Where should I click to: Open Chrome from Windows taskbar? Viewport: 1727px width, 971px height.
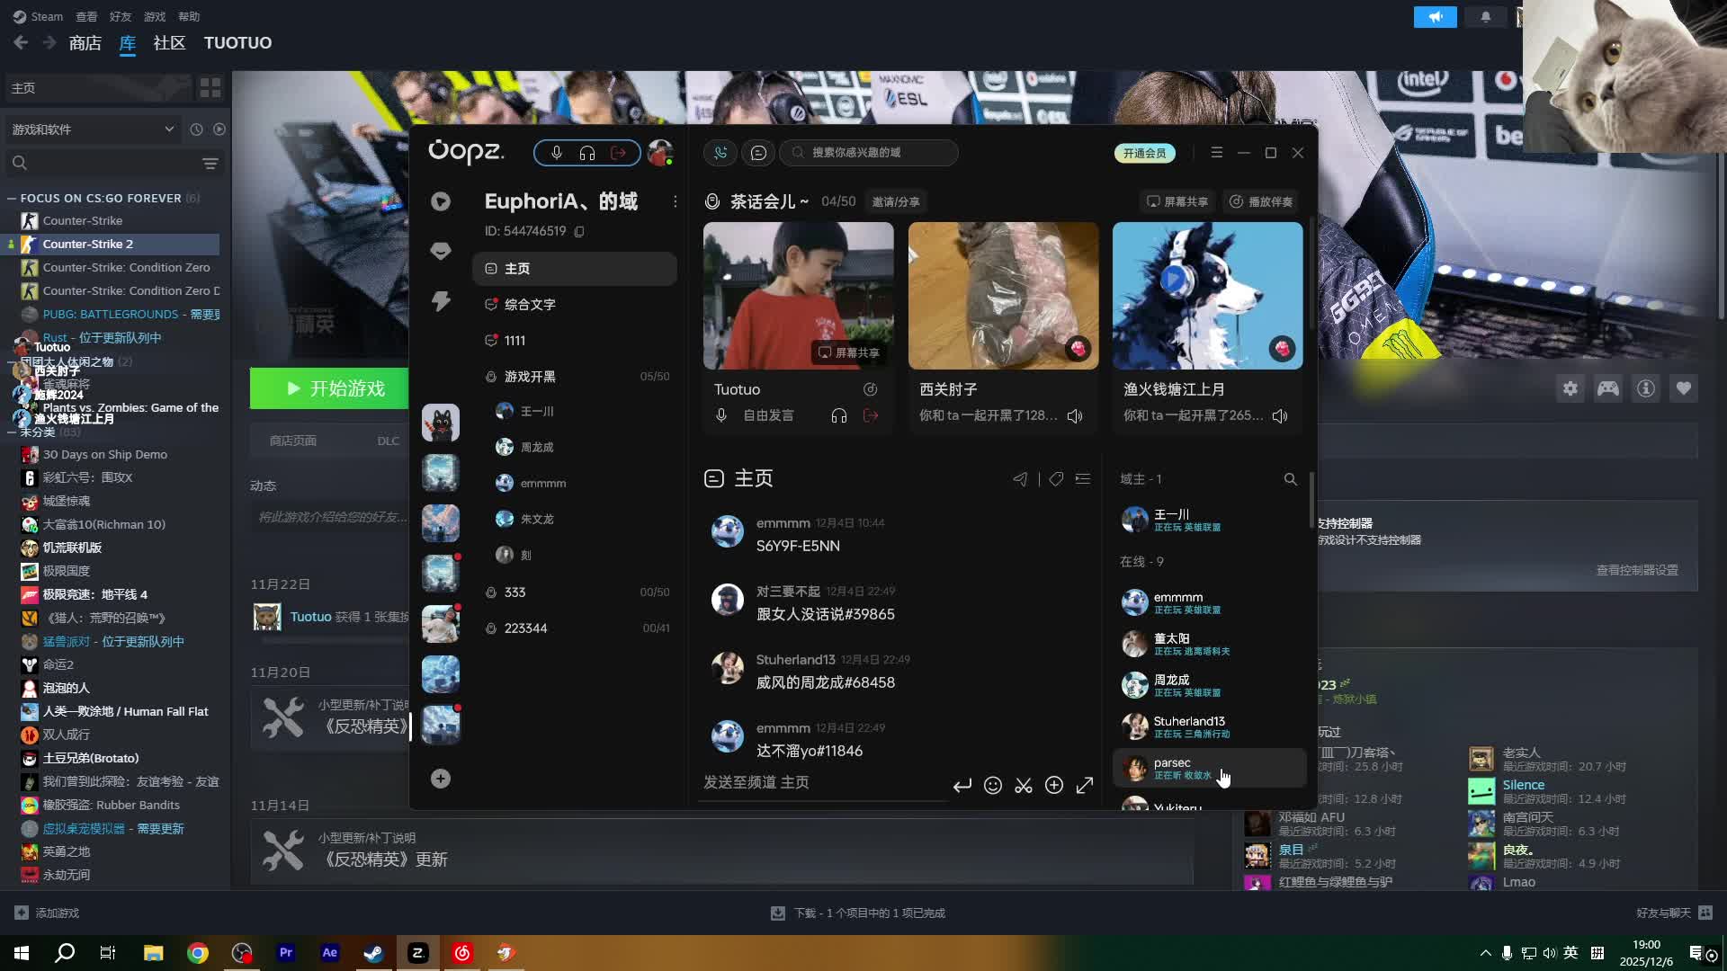[198, 953]
